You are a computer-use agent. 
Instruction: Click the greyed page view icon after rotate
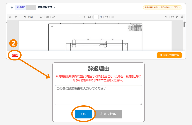(113, 17)
